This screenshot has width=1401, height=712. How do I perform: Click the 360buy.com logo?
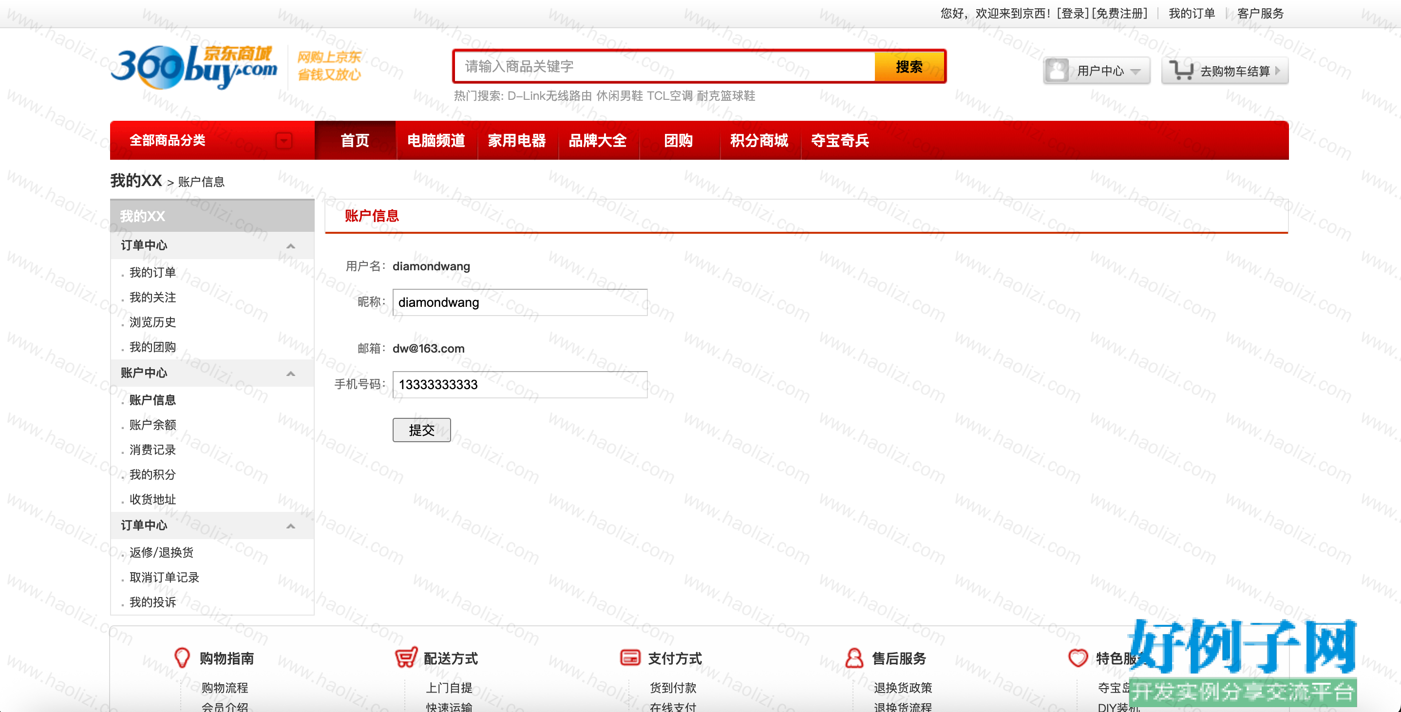click(x=193, y=67)
